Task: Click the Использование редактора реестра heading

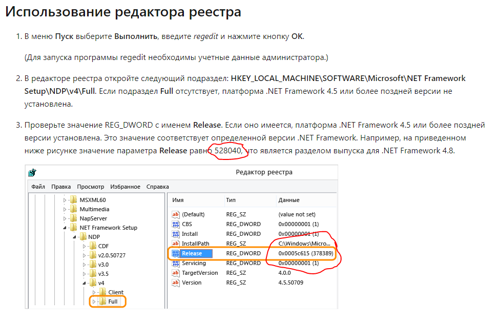Action: (x=123, y=12)
